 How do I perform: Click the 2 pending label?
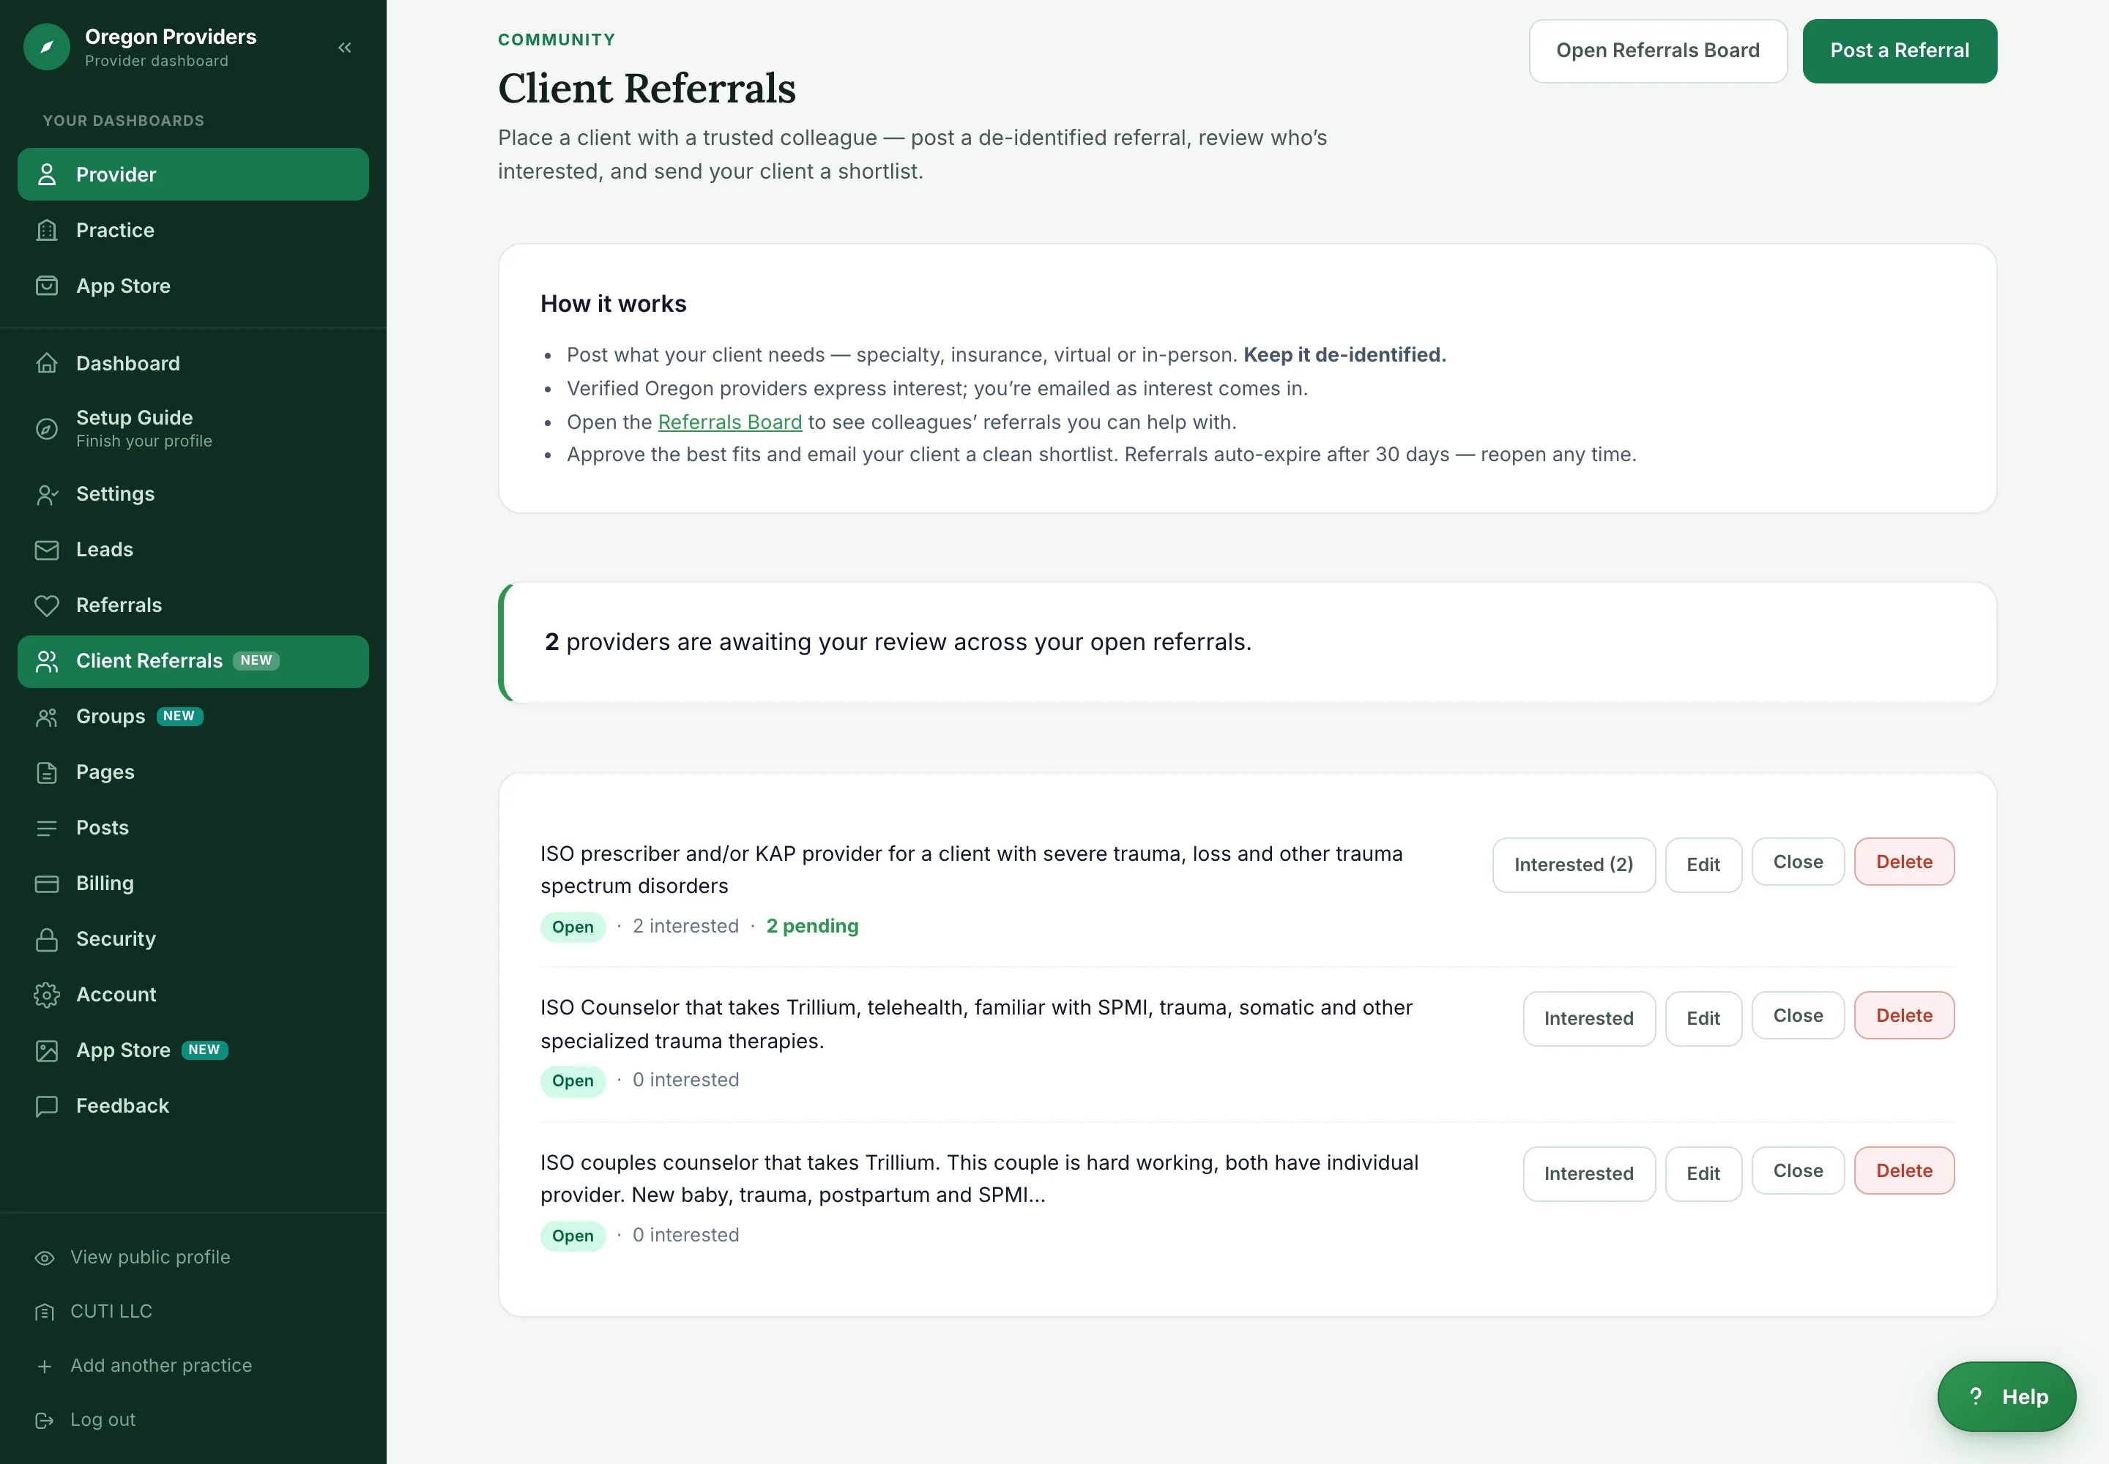(x=812, y=927)
